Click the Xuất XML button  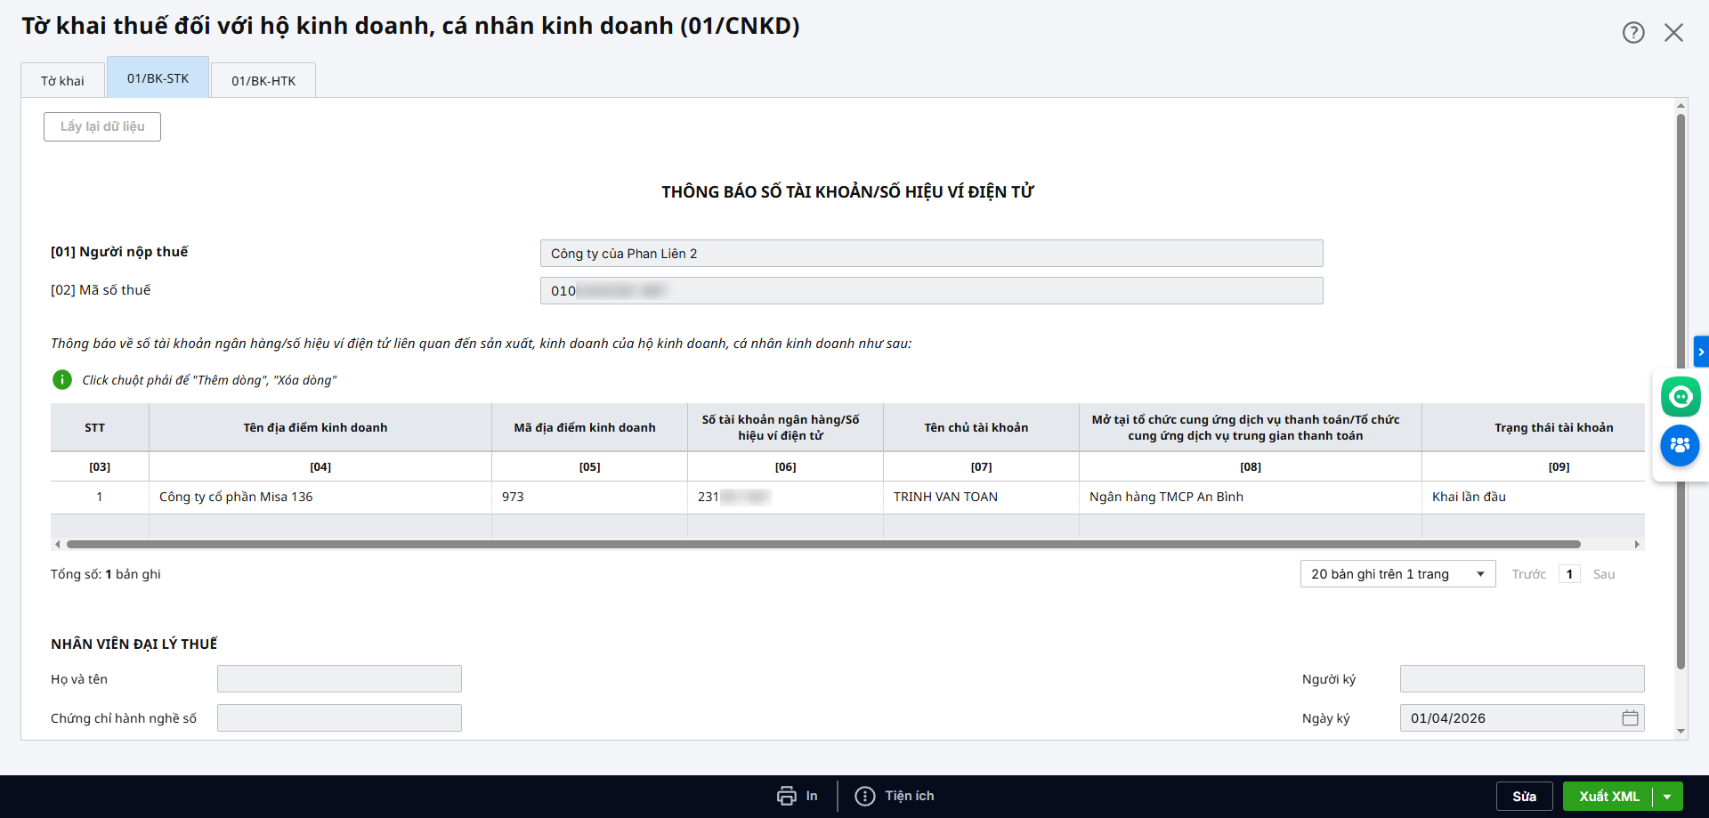point(1608,797)
